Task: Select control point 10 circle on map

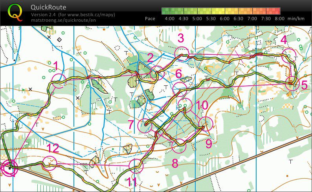Action: 185,105
